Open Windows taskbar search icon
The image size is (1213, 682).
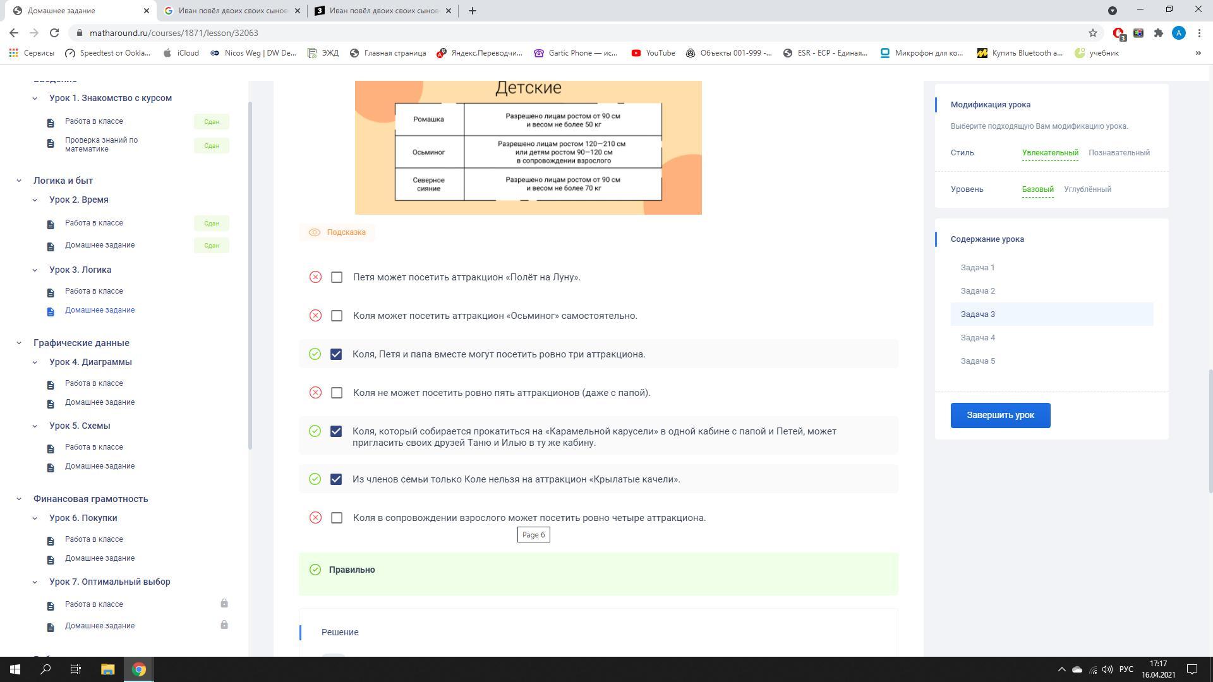(x=45, y=669)
